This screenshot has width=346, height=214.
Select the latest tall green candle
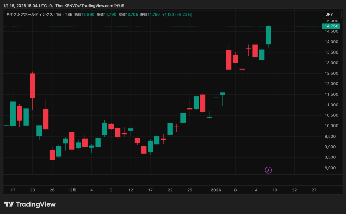(x=268, y=35)
